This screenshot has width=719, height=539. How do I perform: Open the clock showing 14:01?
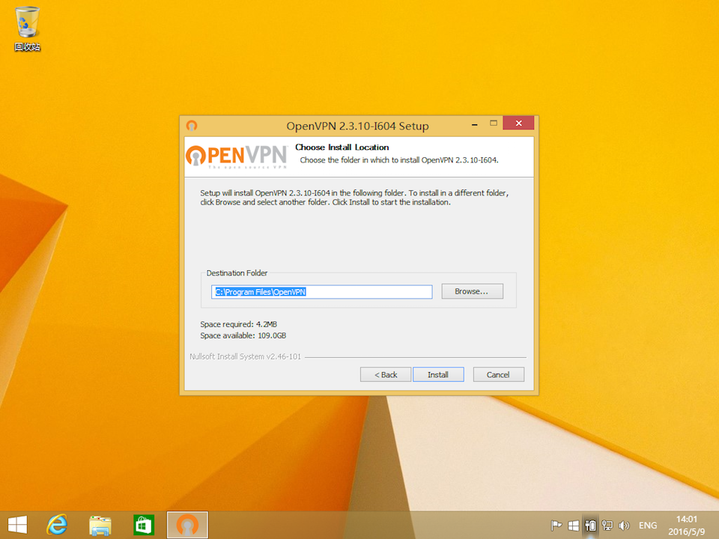(x=687, y=526)
